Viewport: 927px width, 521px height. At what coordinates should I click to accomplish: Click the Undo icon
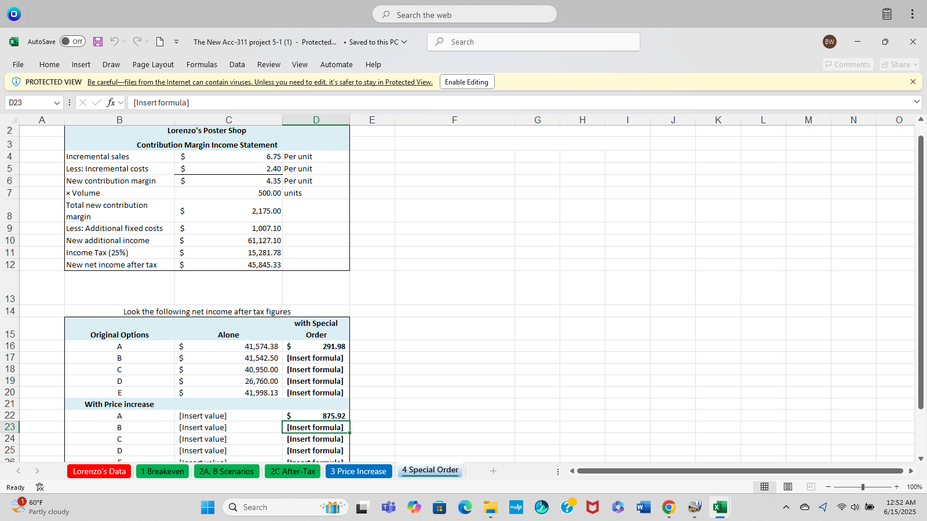pyautogui.click(x=114, y=42)
